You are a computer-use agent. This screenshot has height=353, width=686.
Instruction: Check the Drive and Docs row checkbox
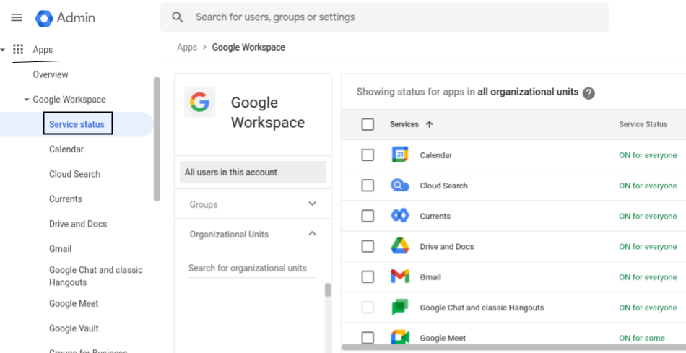click(368, 246)
